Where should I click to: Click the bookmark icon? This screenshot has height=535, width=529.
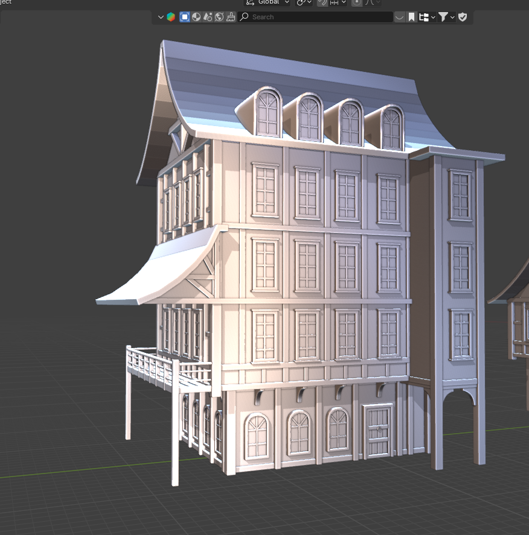point(411,17)
